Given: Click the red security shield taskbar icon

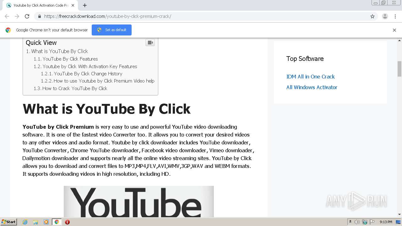Looking at the screenshot, I should tap(67, 222).
